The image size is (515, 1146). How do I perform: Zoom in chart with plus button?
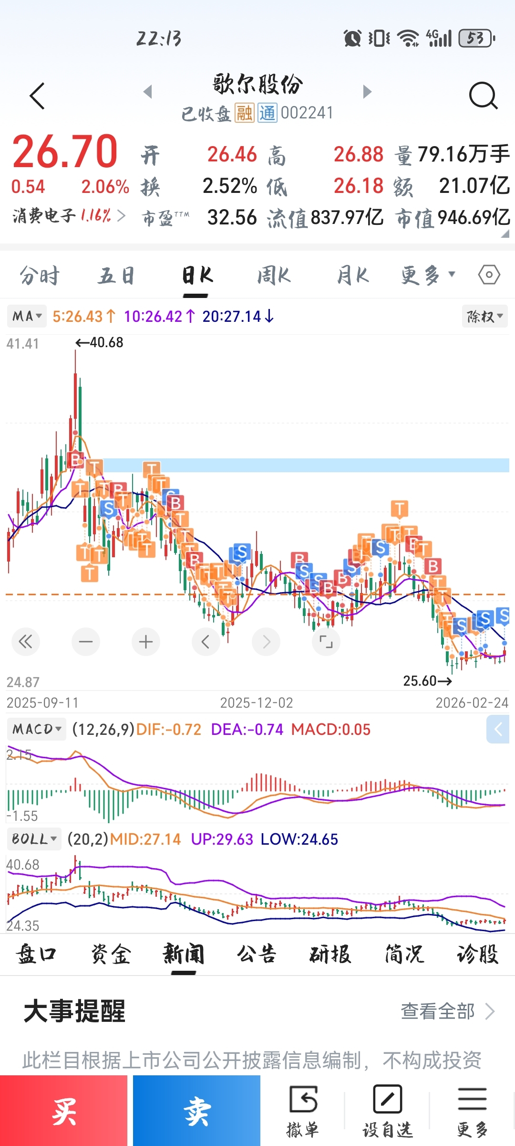coord(146,642)
